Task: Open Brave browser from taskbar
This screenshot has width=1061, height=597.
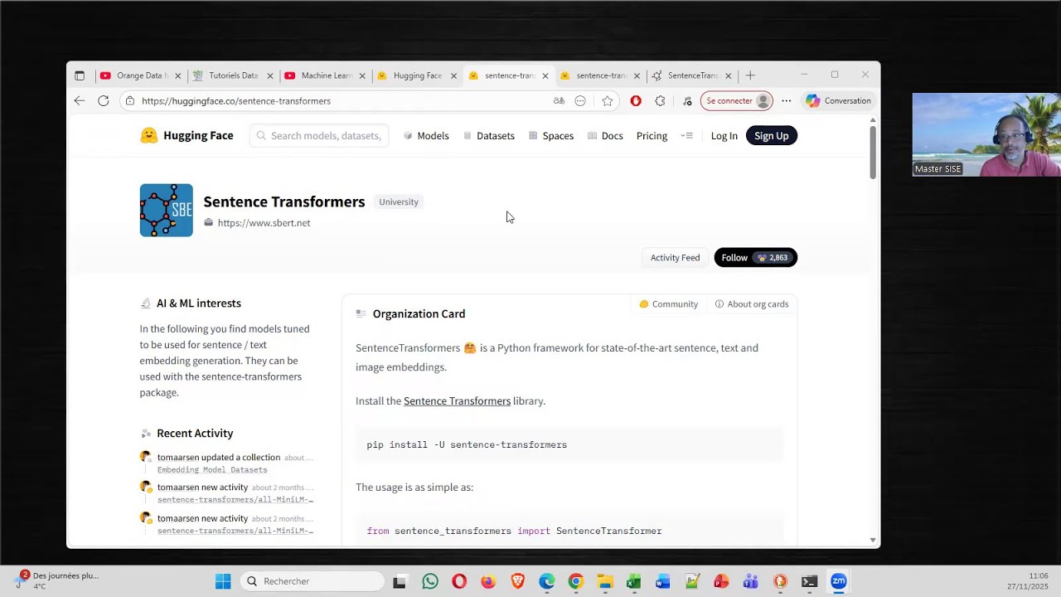Action: pyautogui.click(x=517, y=581)
